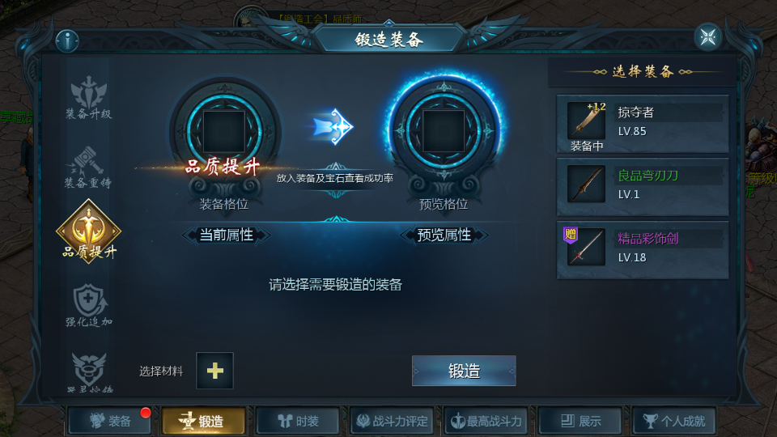Choose the 掠夺者 LV.85 weapon

643,124
